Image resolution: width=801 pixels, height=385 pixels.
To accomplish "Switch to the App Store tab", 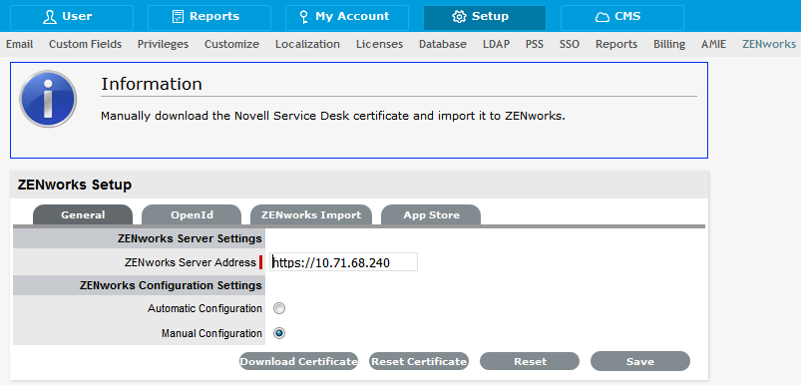I will [431, 215].
